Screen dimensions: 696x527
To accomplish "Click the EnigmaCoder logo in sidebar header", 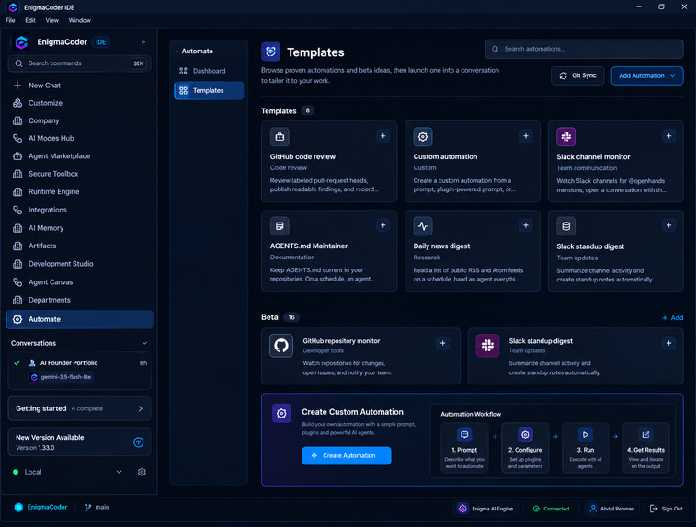I will pos(21,42).
